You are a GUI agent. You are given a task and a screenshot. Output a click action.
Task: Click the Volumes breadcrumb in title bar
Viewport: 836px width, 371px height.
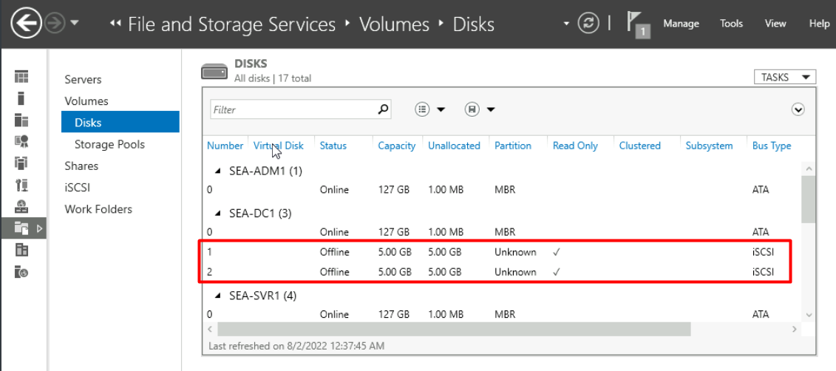394,24
